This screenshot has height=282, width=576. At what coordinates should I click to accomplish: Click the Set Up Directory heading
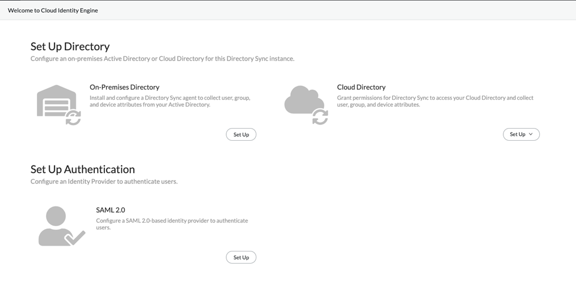click(70, 47)
